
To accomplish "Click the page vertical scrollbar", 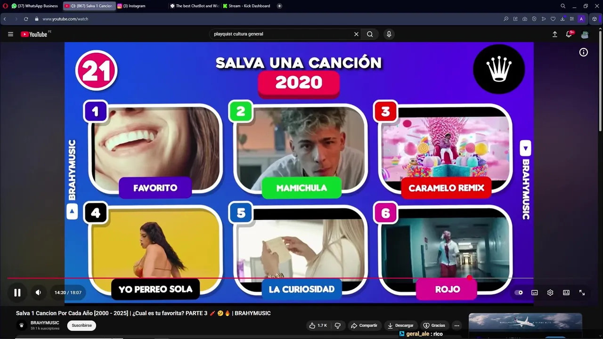I will tap(600, 80).
